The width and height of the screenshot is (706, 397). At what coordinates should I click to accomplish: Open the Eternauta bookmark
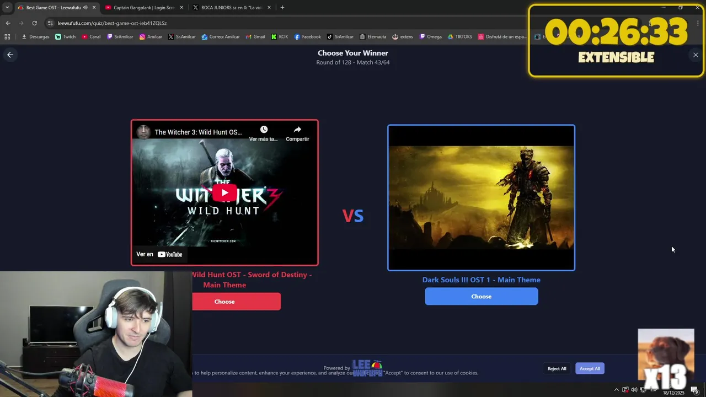click(x=373, y=37)
